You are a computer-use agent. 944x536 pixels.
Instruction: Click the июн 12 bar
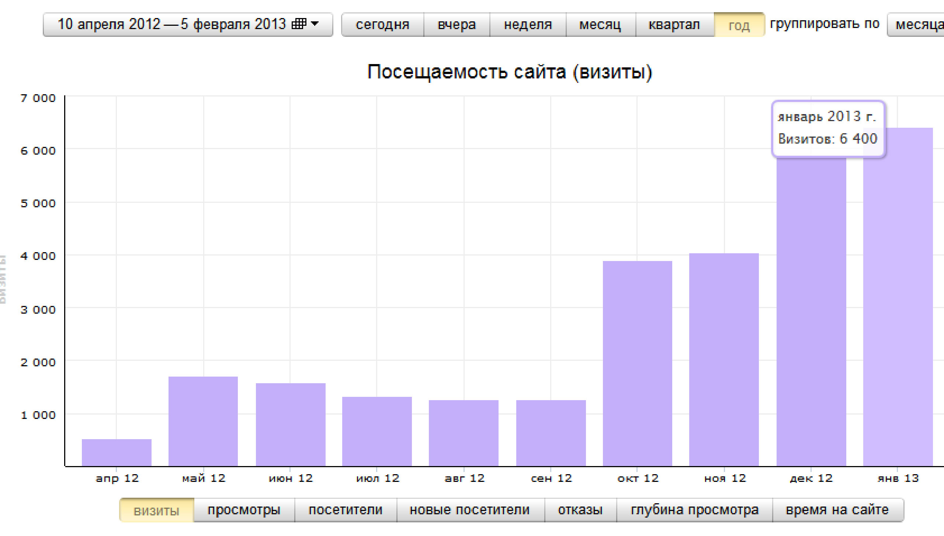[x=291, y=424]
